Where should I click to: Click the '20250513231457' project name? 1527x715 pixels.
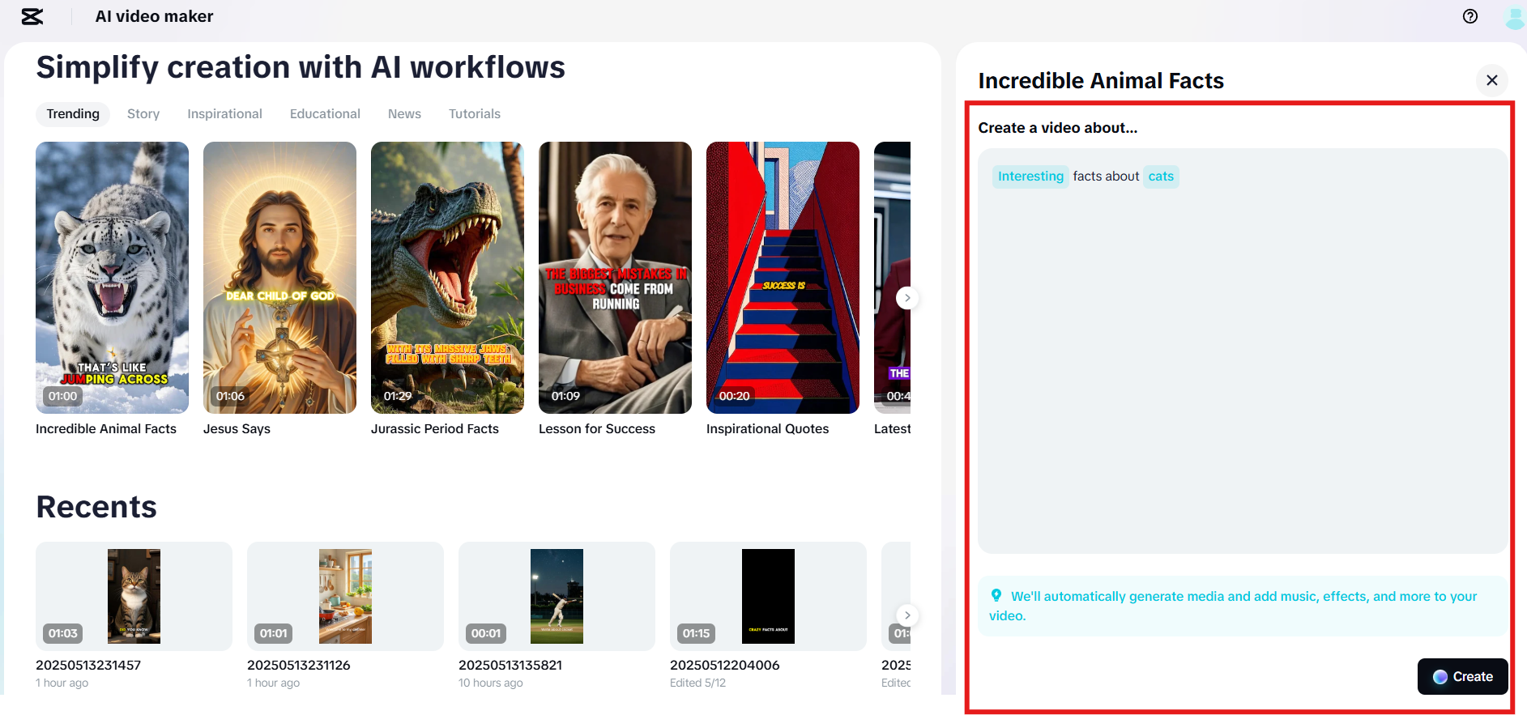point(88,665)
